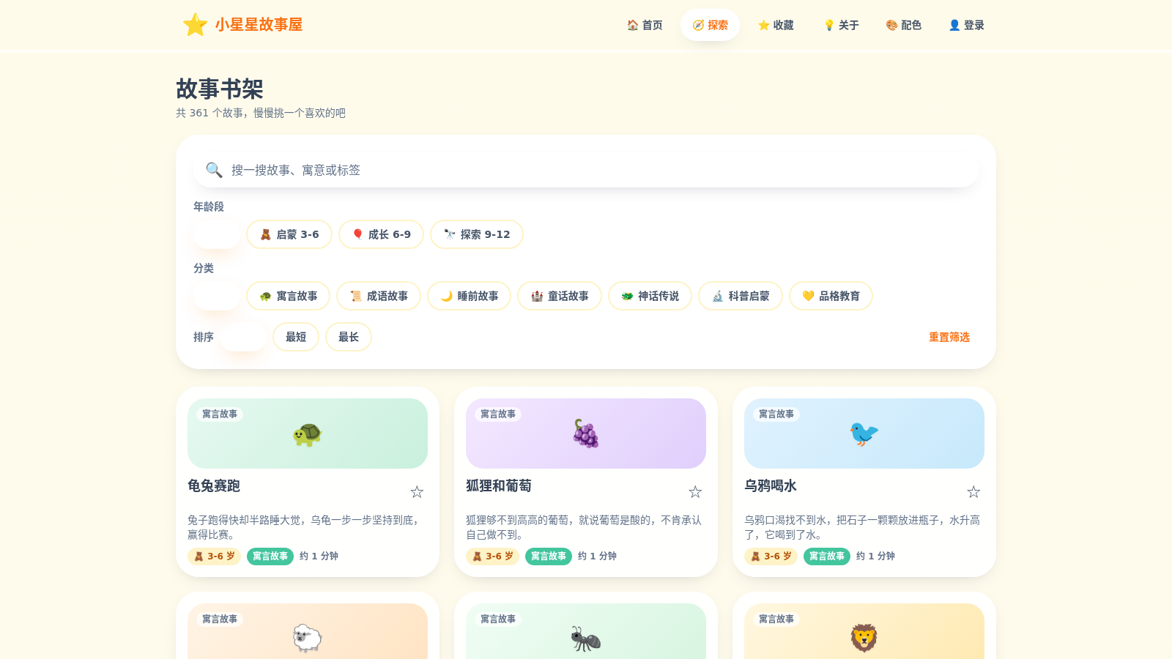Open 收藏 favorites page

pyautogui.click(x=776, y=25)
